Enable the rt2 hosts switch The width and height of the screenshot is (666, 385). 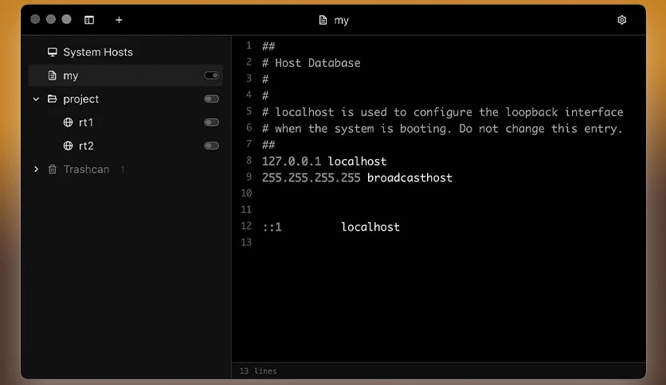click(212, 146)
